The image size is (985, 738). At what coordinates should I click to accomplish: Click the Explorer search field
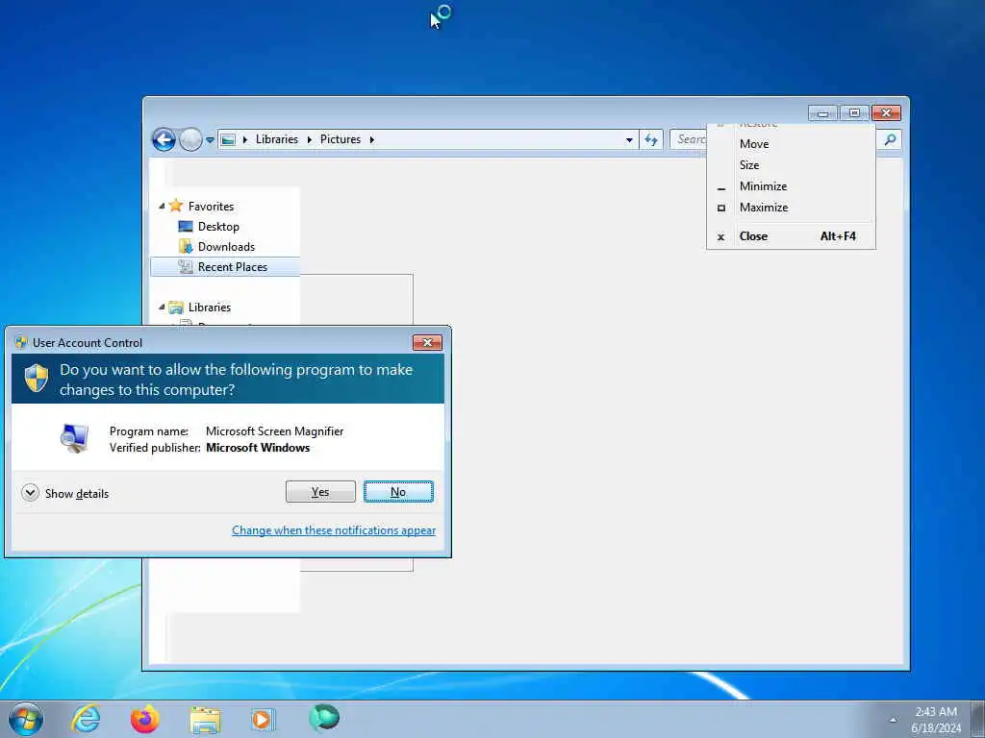(x=689, y=139)
